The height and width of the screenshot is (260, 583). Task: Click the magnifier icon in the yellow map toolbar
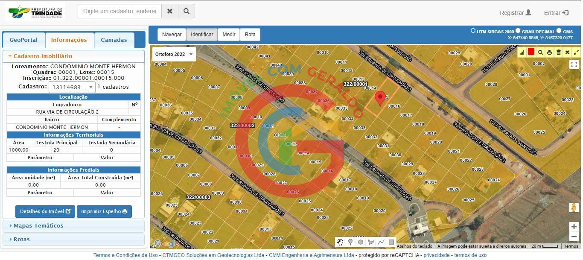pyautogui.click(x=540, y=52)
